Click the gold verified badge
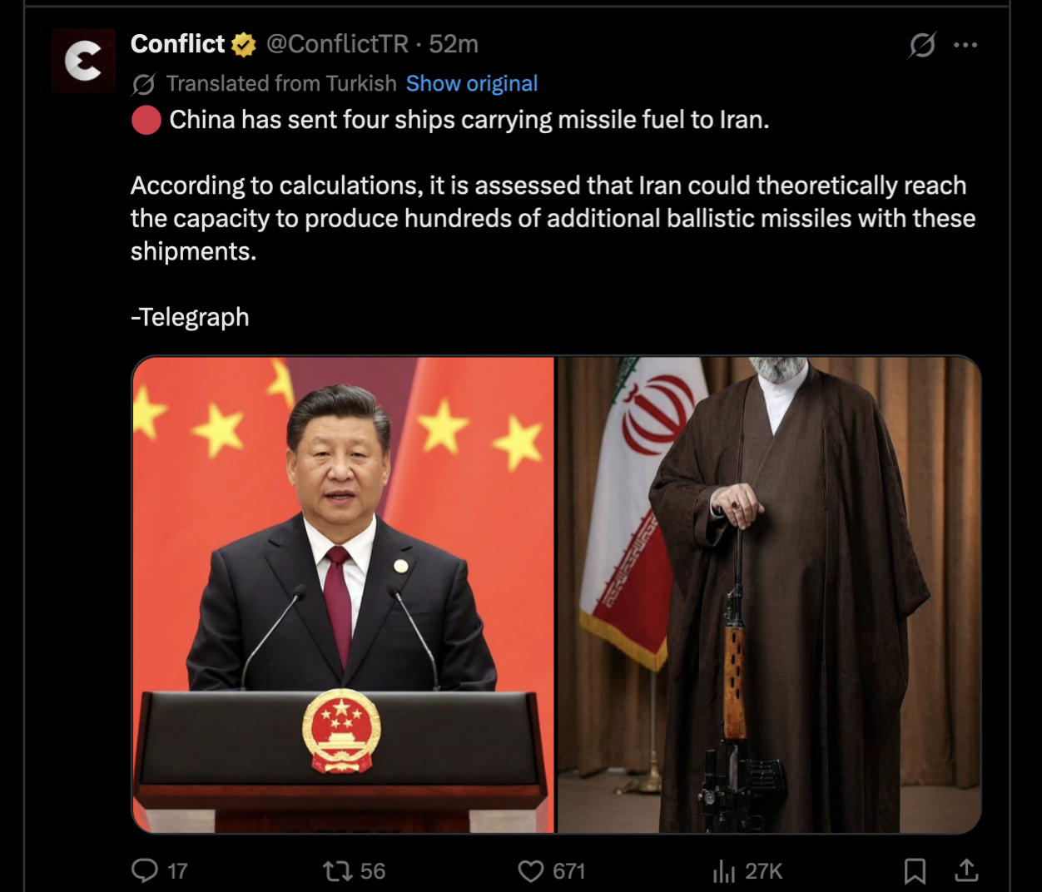The image size is (1042, 892). pos(244,44)
